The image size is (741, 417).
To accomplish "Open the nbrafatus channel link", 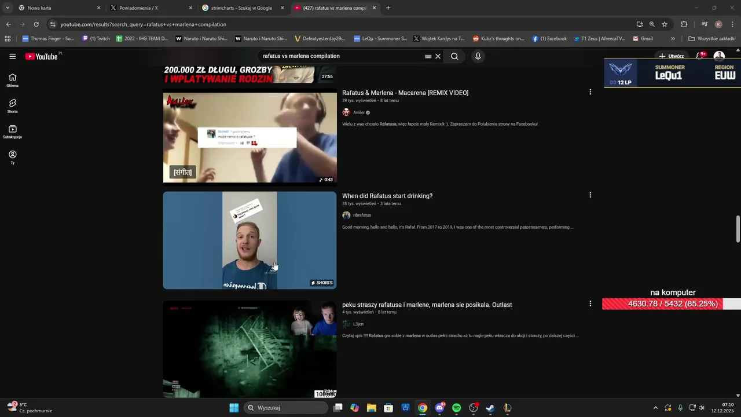I will point(362,215).
